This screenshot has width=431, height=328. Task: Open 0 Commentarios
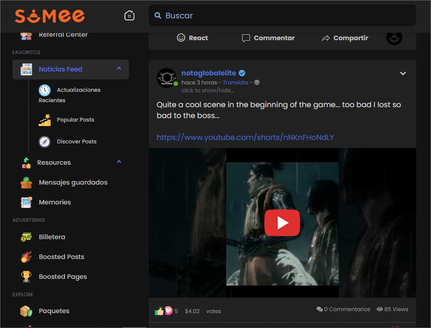(x=343, y=309)
